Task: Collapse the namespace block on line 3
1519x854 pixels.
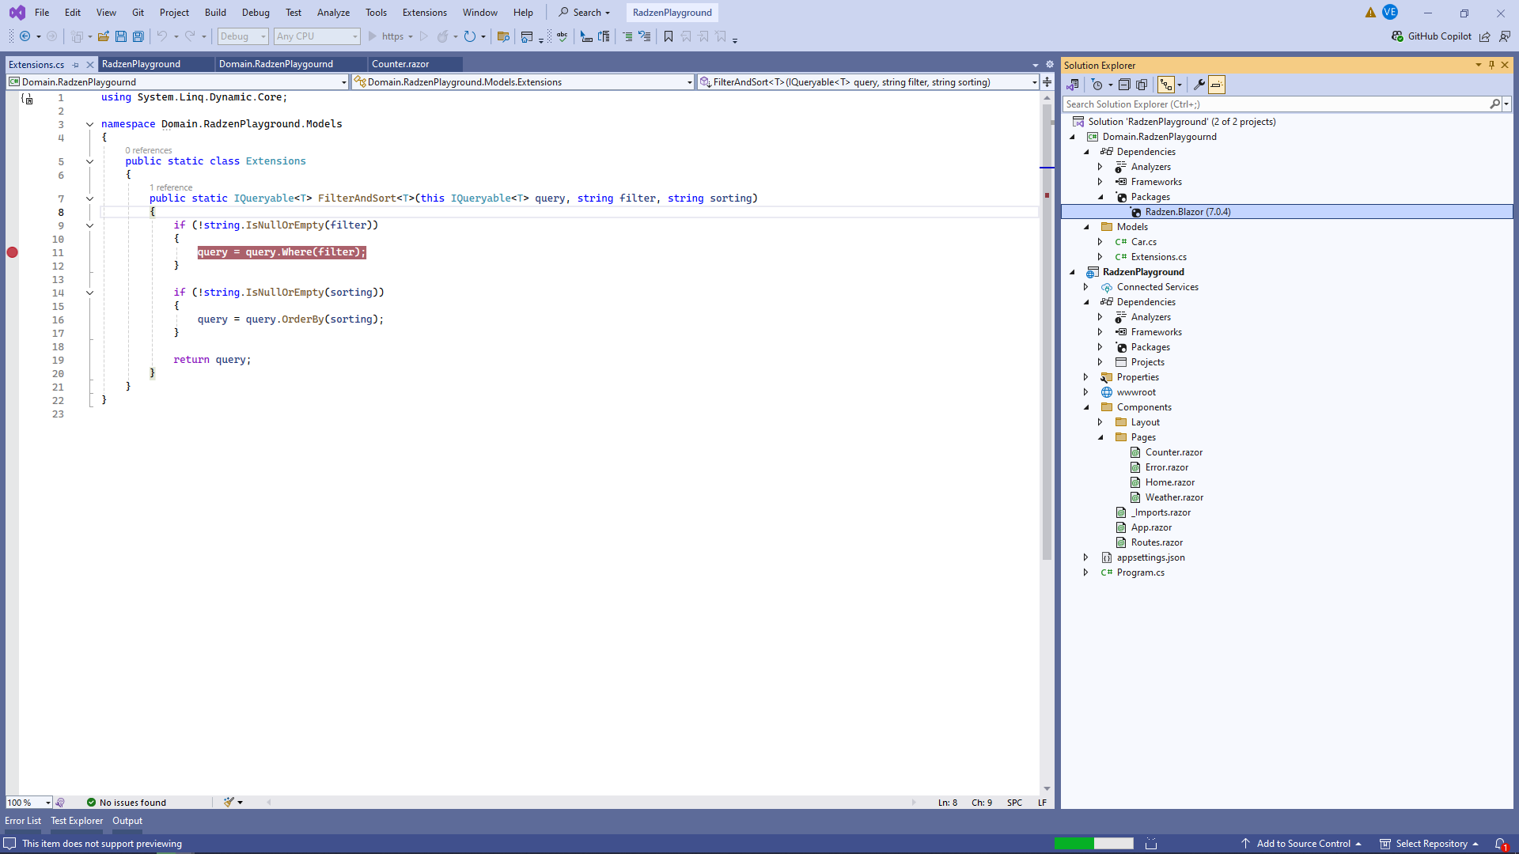Action: (89, 124)
